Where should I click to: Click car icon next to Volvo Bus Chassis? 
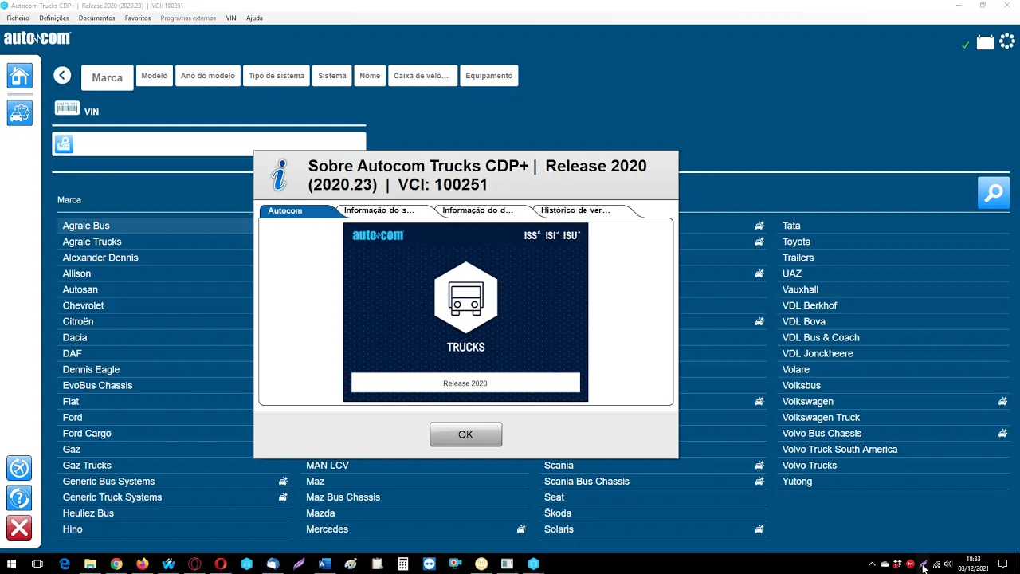(1002, 433)
